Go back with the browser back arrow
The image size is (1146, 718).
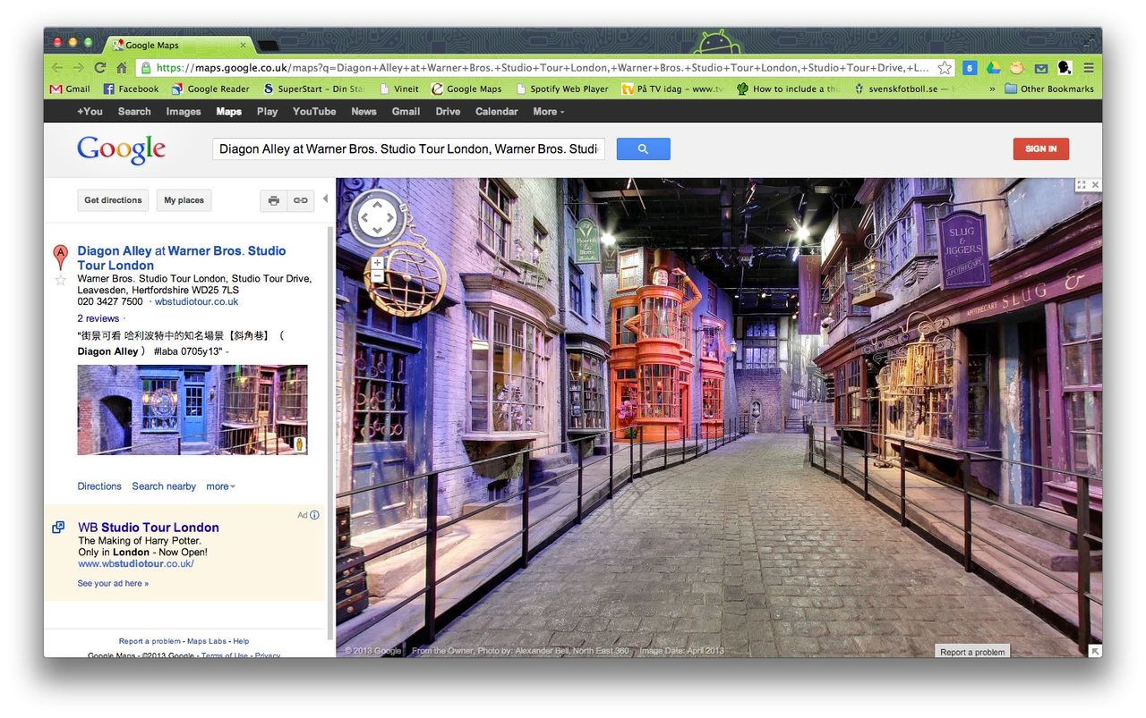click(x=57, y=68)
